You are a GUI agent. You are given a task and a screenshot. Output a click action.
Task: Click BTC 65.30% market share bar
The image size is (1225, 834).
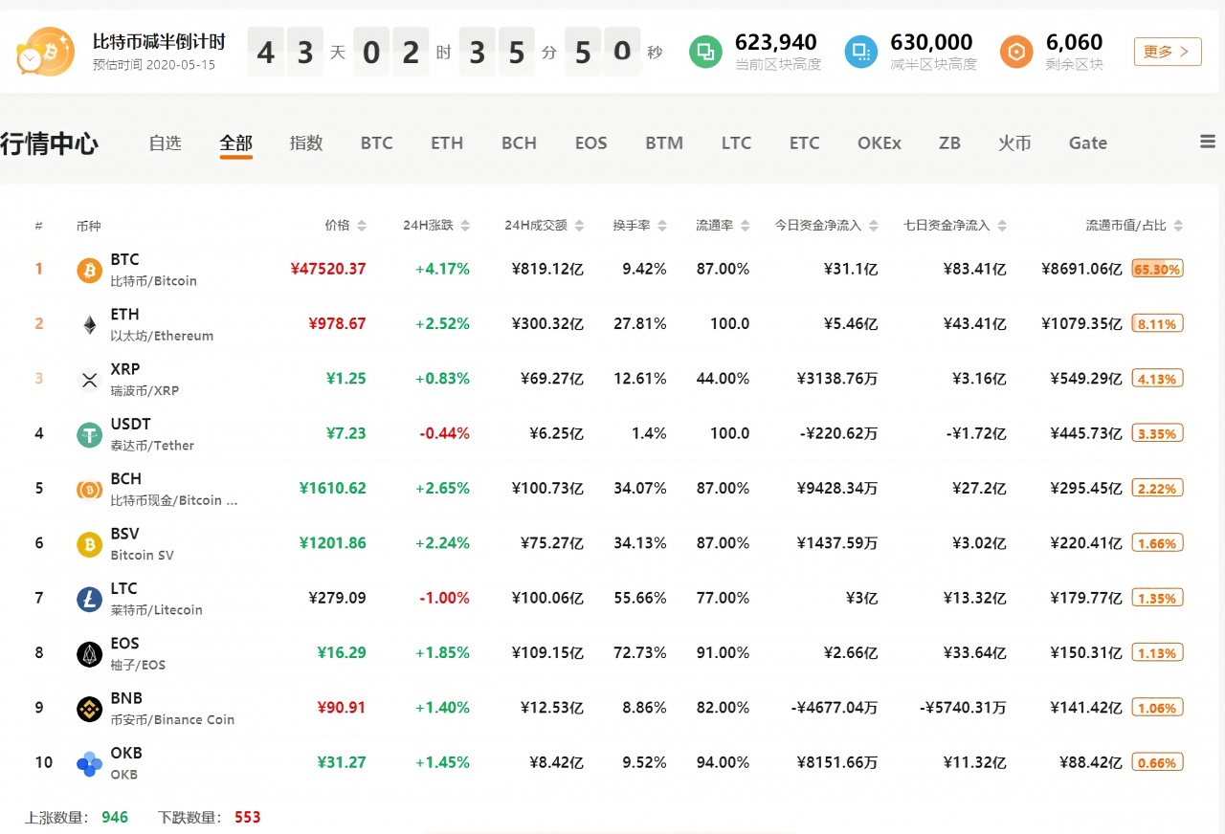(x=1157, y=269)
